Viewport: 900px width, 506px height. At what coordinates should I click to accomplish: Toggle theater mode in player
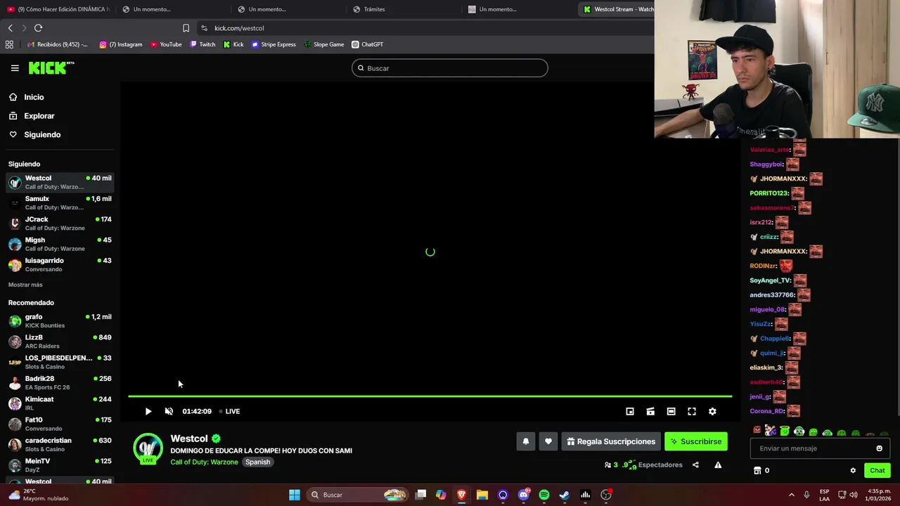671,411
